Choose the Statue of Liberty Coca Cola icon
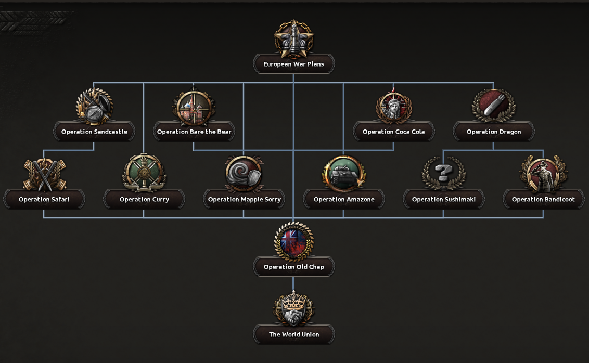Image resolution: width=589 pixels, height=363 pixels. point(394,107)
